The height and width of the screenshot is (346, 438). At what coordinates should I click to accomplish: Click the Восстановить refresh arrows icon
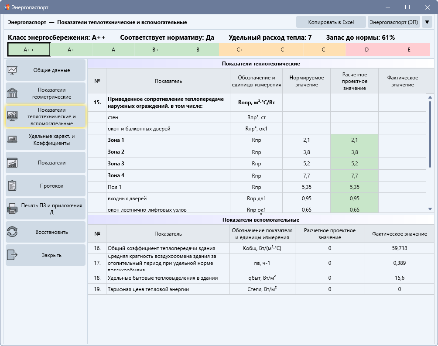click(12, 232)
